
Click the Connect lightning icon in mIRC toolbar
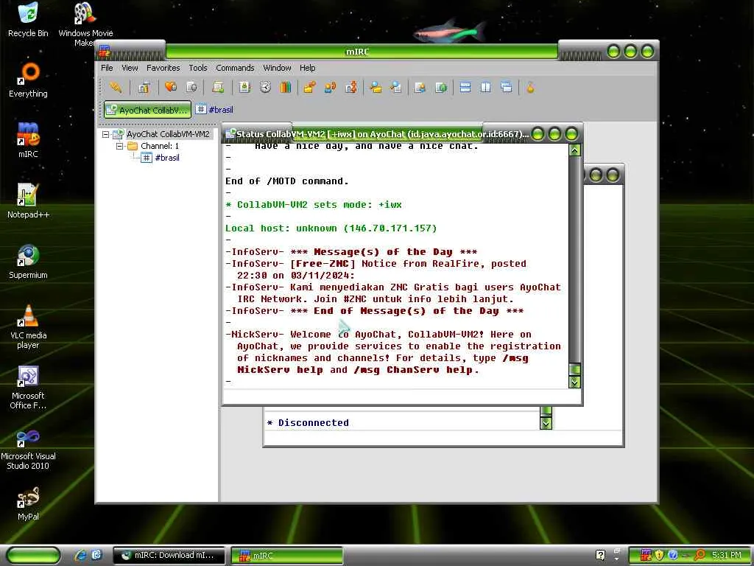point(116,87)
